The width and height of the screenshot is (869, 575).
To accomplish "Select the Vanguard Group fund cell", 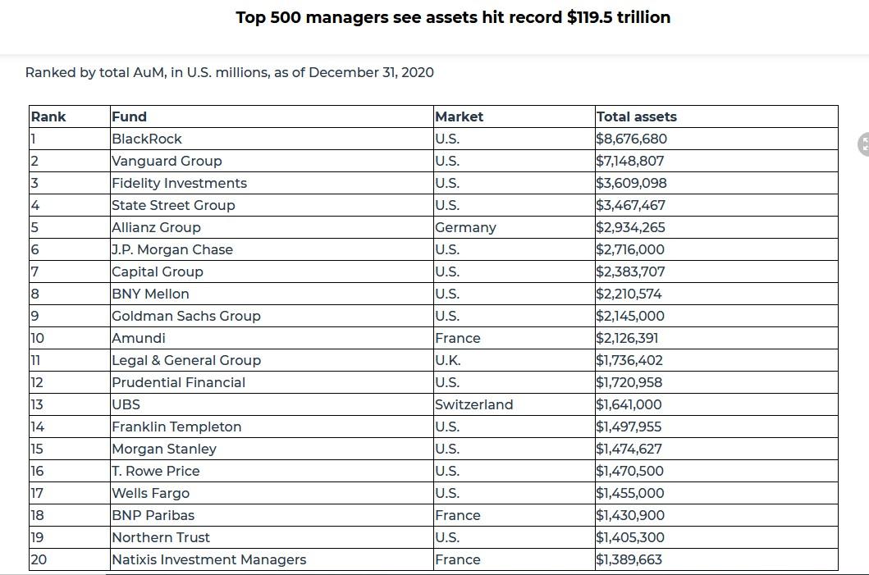I will point(167,161).
